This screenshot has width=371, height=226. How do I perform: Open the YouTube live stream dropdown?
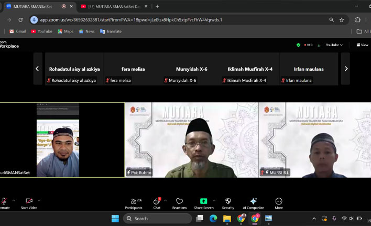click(x=334, y=45)
